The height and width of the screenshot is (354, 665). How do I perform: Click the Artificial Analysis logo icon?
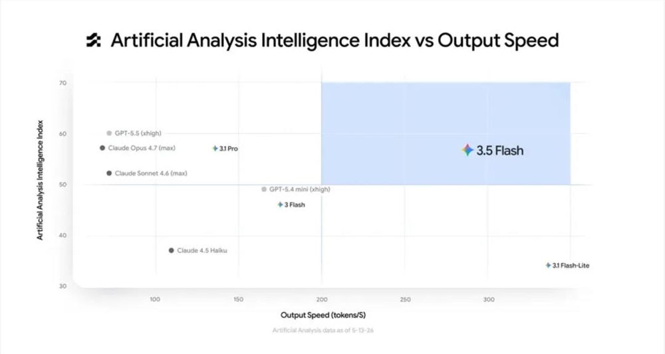click(94, 41)
